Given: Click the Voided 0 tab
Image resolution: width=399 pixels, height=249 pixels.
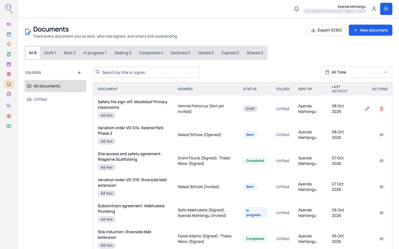Looking at the screenshot, I should (206, 53).
